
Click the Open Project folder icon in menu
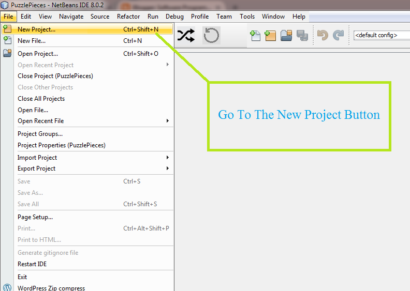[7, 53]
